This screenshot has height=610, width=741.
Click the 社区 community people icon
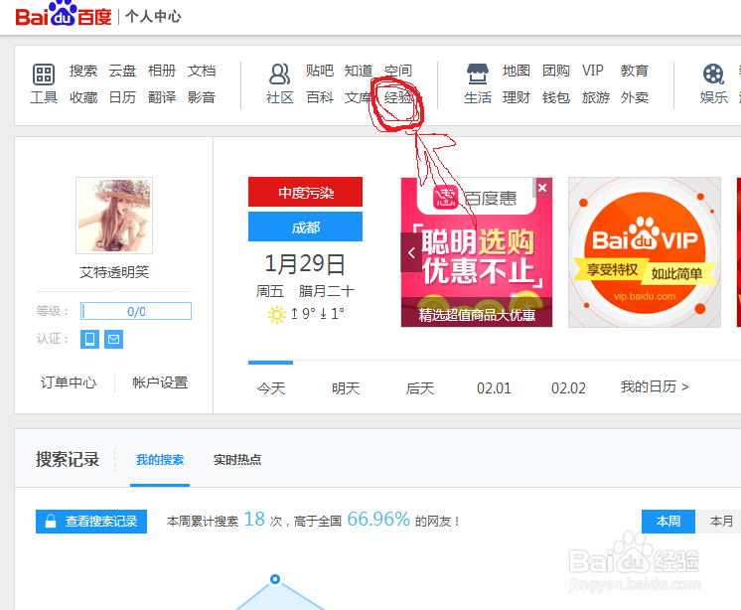pyautogui.click(x=279, y=75)
